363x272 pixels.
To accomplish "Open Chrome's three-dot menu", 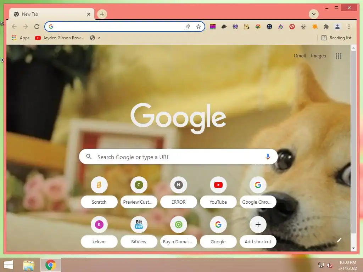I will pos(349,27).
